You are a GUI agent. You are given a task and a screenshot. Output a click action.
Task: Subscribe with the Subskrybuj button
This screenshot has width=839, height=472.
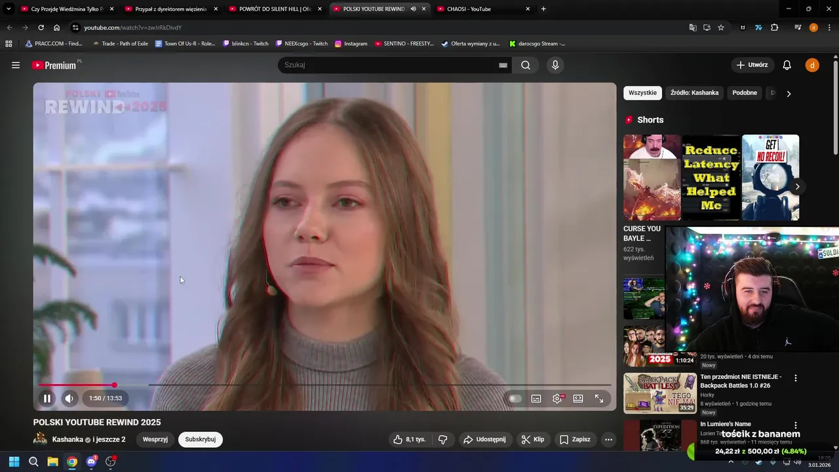click(201, 439)
